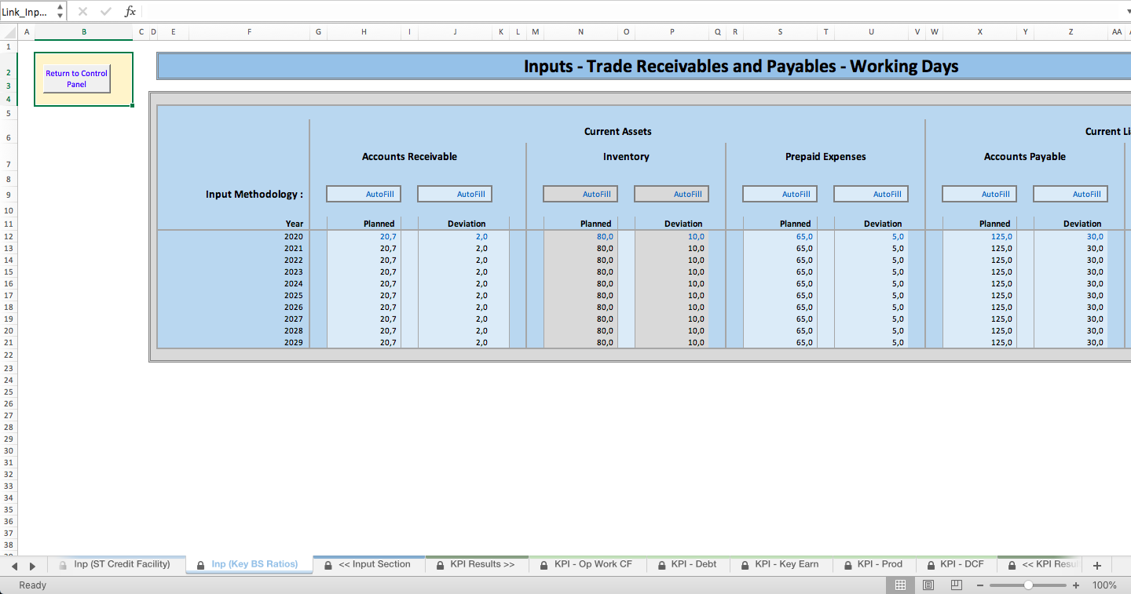Open Insert Function fx icon
This screenshot has width=1131, height=594.
coord(130,11)
